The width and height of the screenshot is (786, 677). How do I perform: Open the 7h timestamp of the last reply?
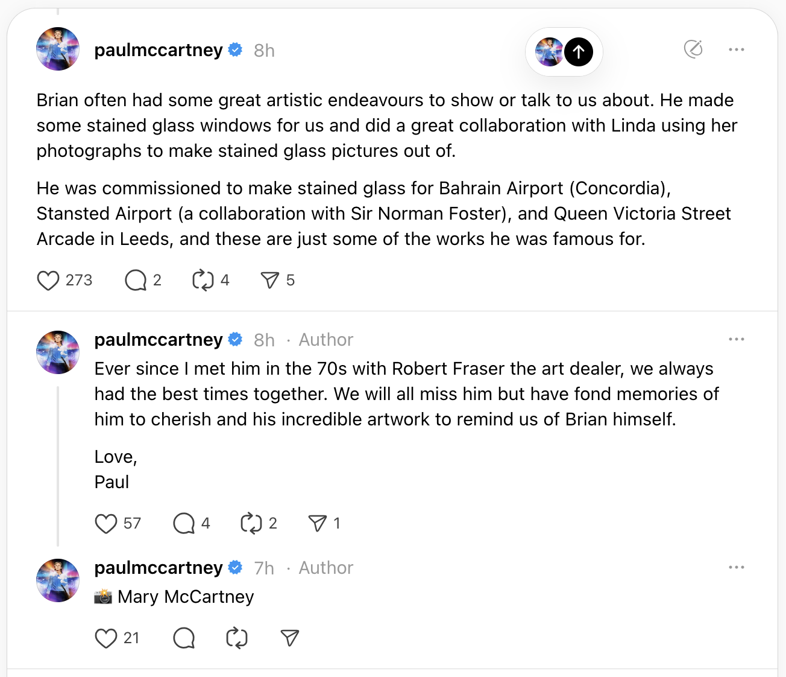(264, 568)
